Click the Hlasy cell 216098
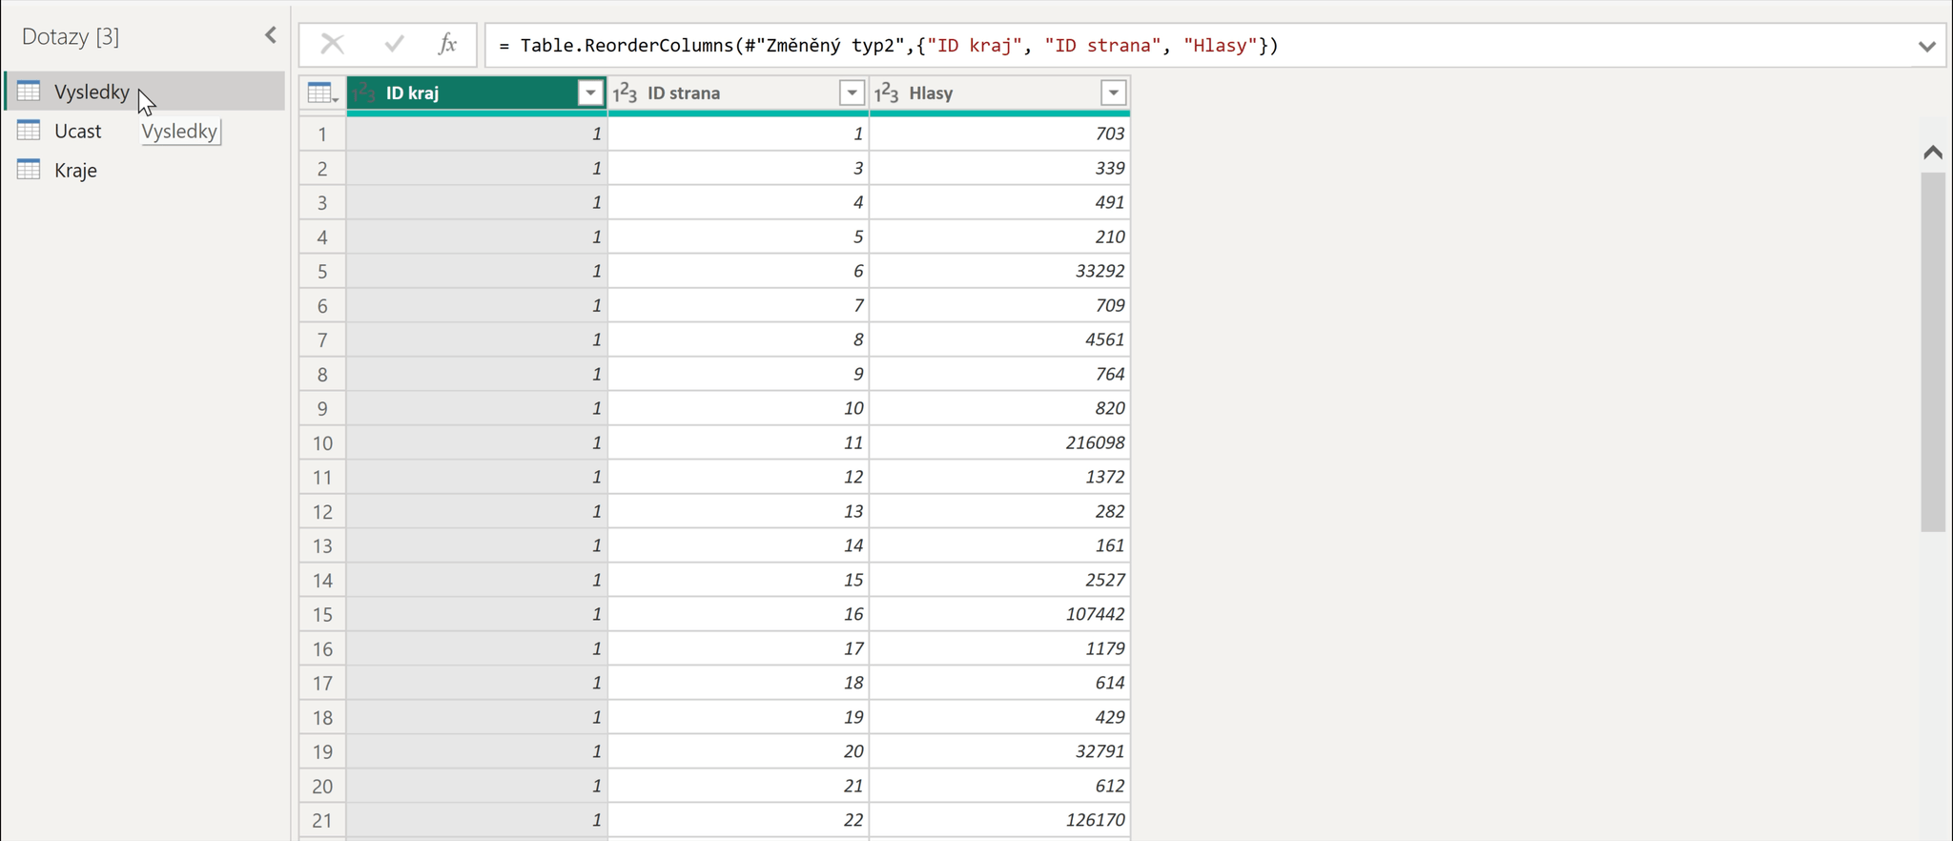This screenshot has width=1953, height=841. coord(999,442)
